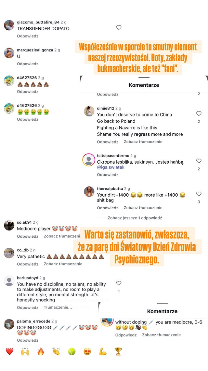
Task: Open the @iga.swiatek mention link
Action: tap(110, 167)
